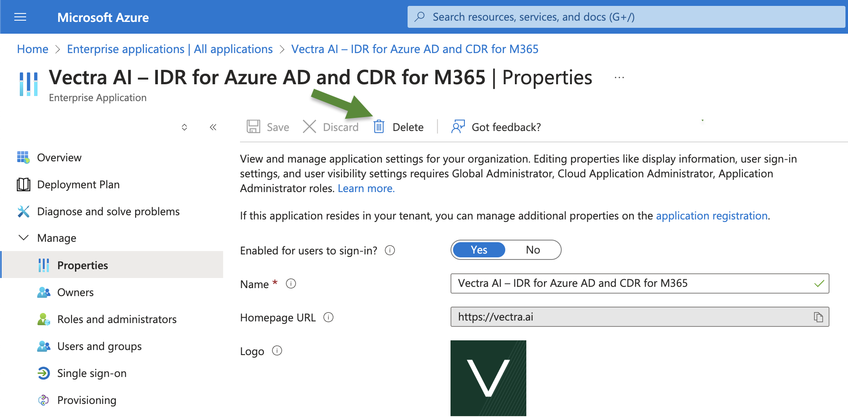Click the Learn more link
This screenshot has width=848, height=417.
[366, 188]
